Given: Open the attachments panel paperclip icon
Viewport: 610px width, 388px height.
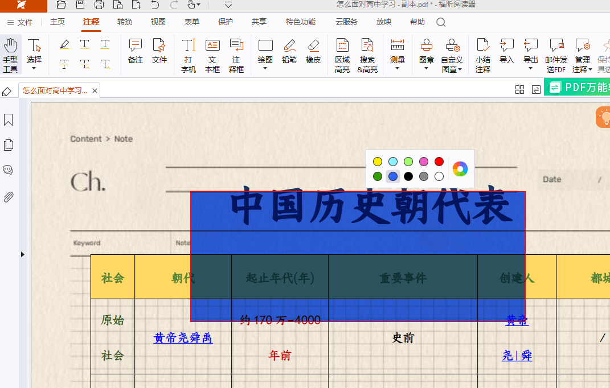Looking at the screenshot, I should click(x=9, y=197).
